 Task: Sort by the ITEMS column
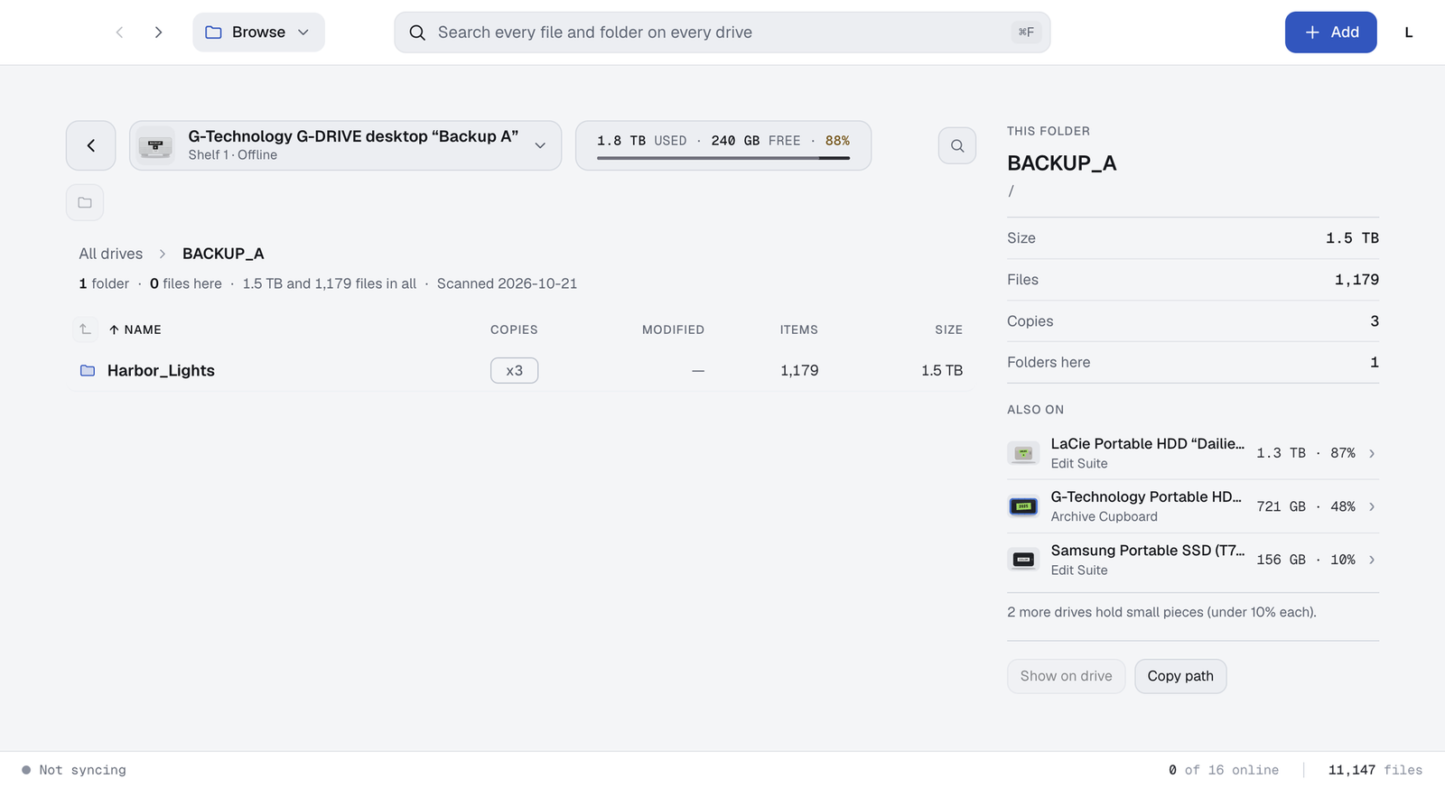pos(799,329)
